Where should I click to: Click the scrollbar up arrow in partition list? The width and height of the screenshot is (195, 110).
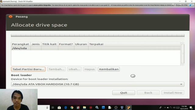[x=183, y=43]
